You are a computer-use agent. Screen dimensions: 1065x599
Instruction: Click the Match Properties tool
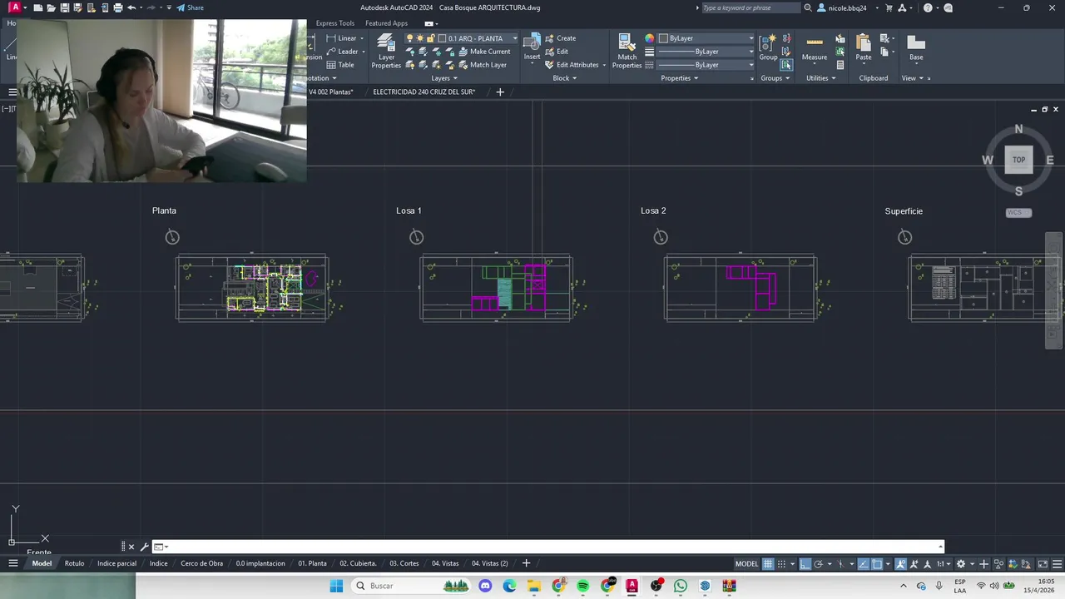[x=627, y=51]
